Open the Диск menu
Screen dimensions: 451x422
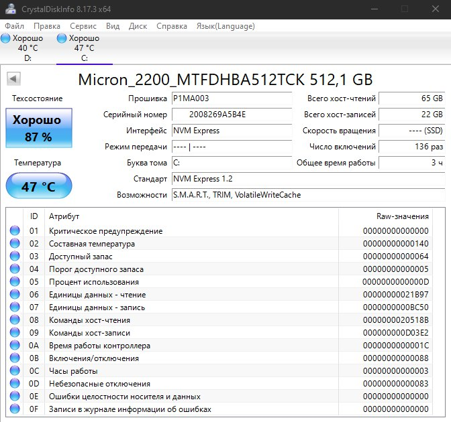(x=138, y=26)
